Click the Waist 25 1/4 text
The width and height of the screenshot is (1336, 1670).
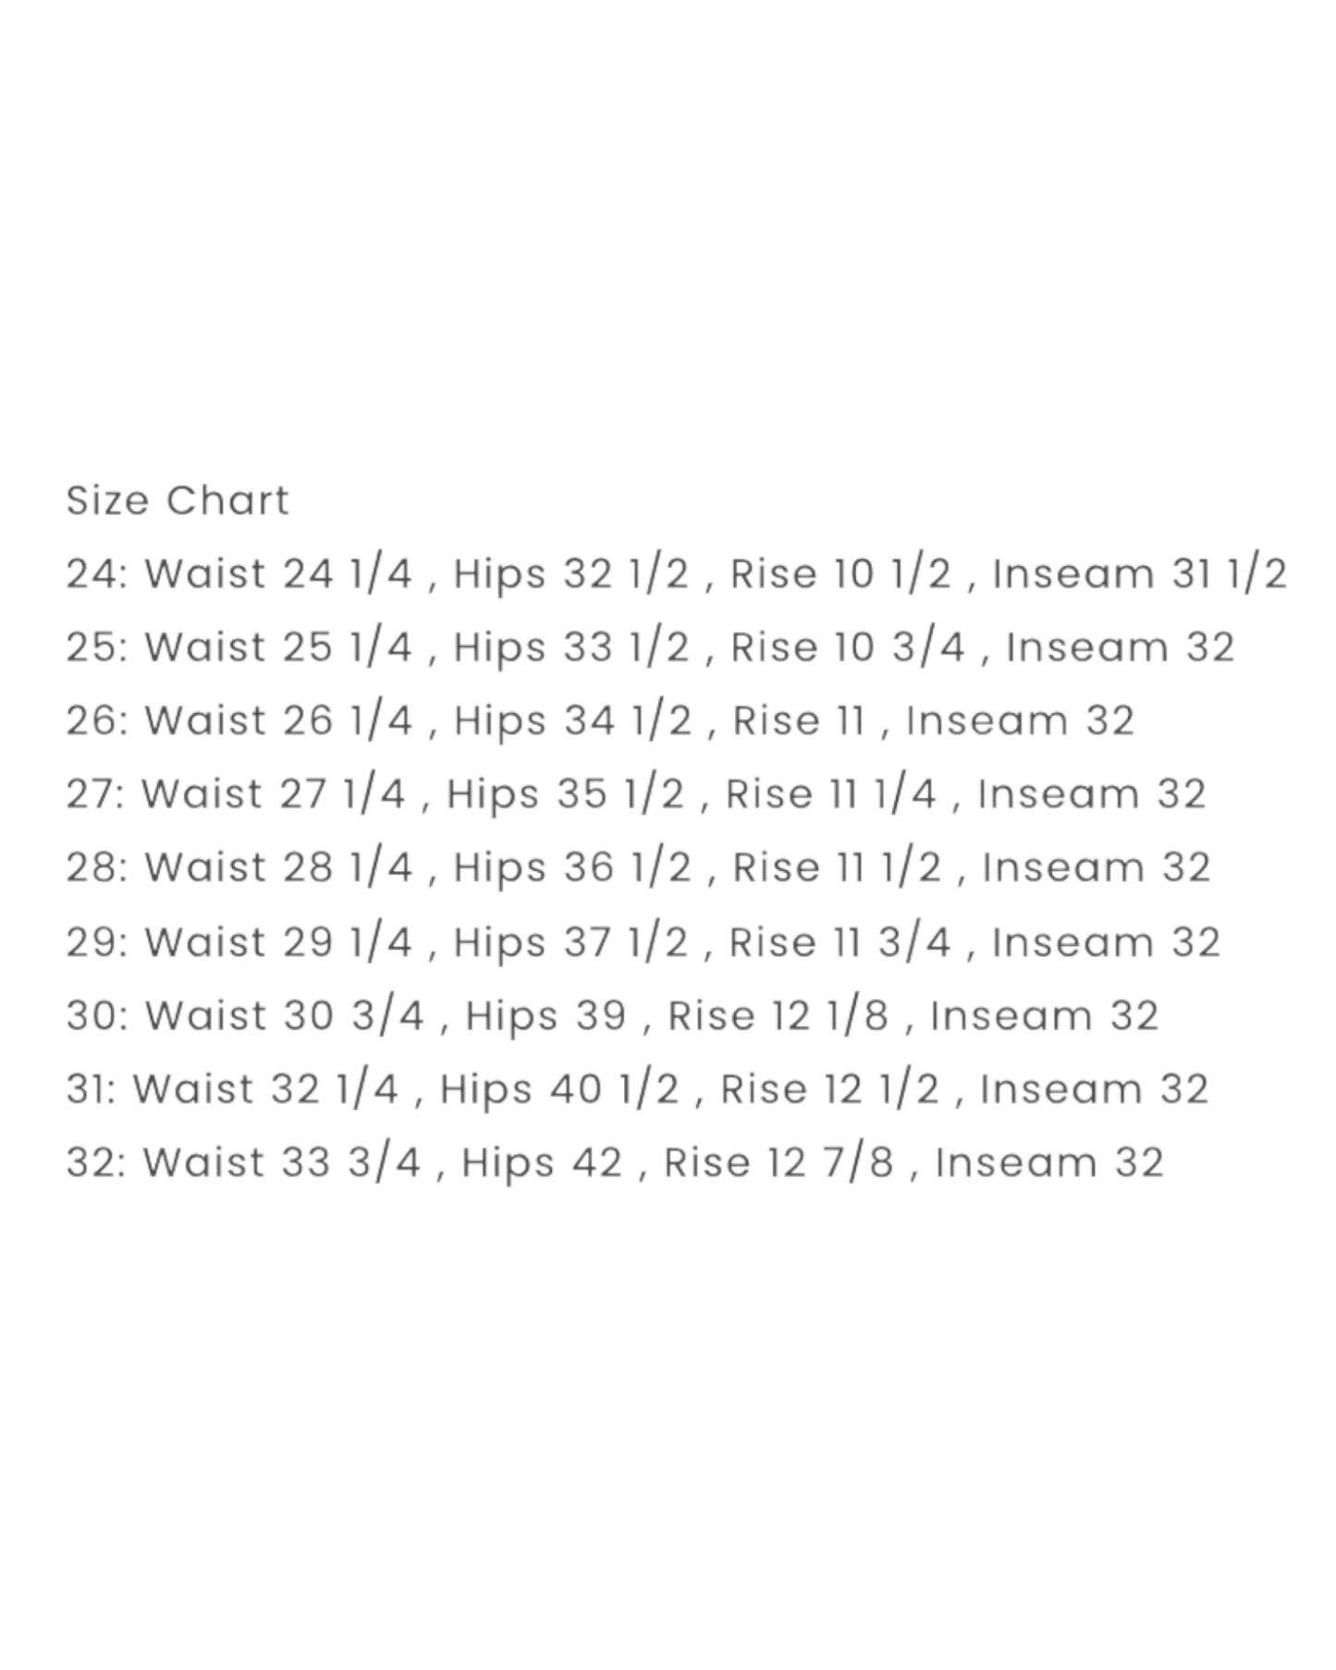tap(278, 647)
